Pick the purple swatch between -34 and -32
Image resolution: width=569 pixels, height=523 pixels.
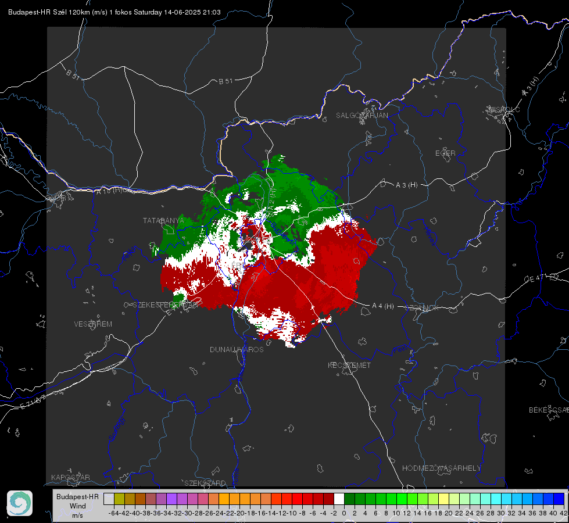pos(171,499)
